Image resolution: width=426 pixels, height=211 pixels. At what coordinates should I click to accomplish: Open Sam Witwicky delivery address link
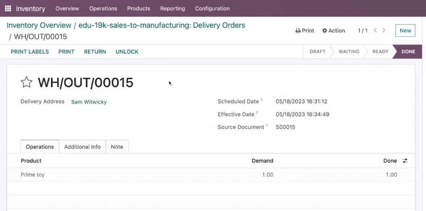tap(89, 102)
